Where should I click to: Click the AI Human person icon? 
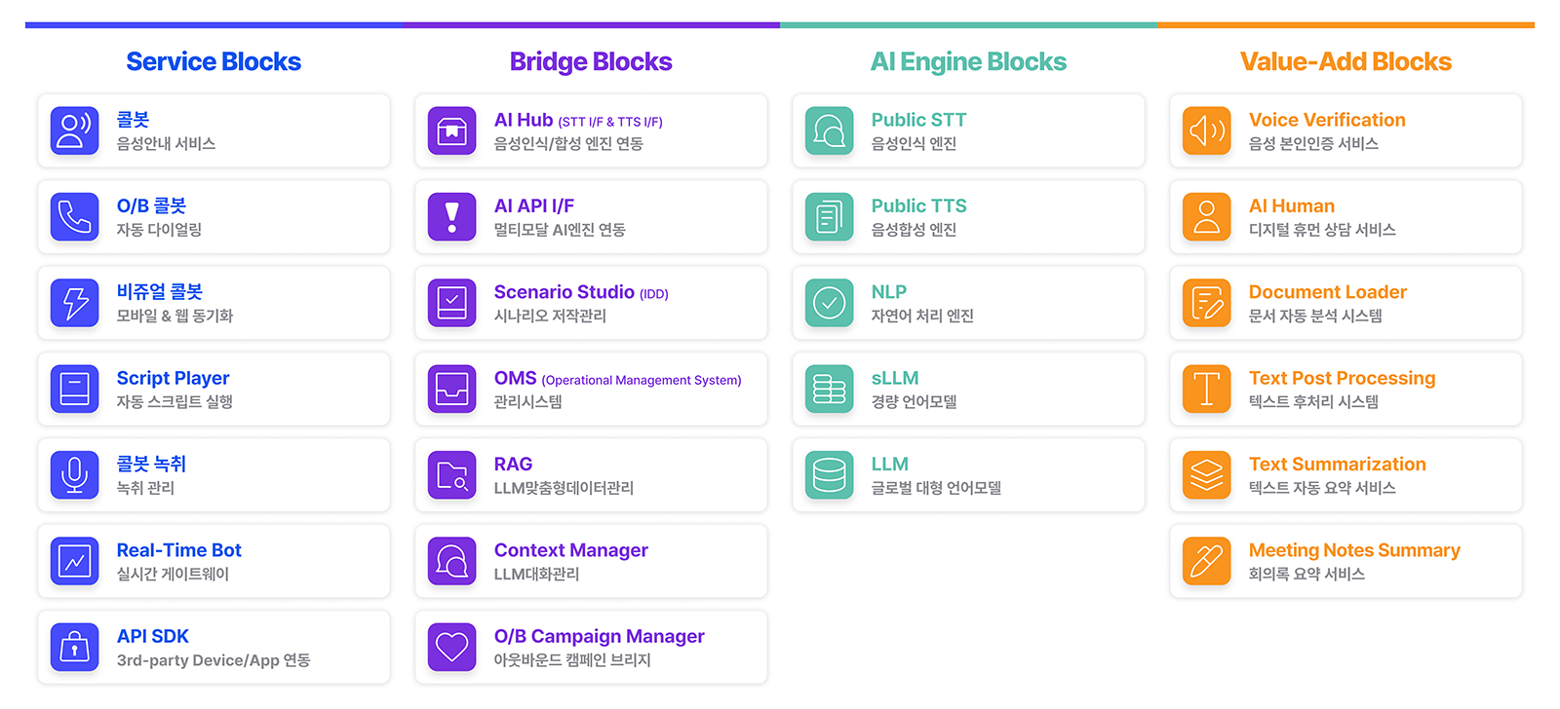1206,216
